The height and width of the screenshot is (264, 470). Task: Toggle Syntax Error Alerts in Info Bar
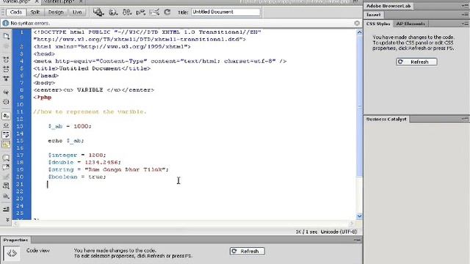[6, 144]
